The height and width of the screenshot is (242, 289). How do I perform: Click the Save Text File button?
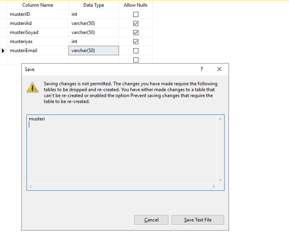(198, 220)
